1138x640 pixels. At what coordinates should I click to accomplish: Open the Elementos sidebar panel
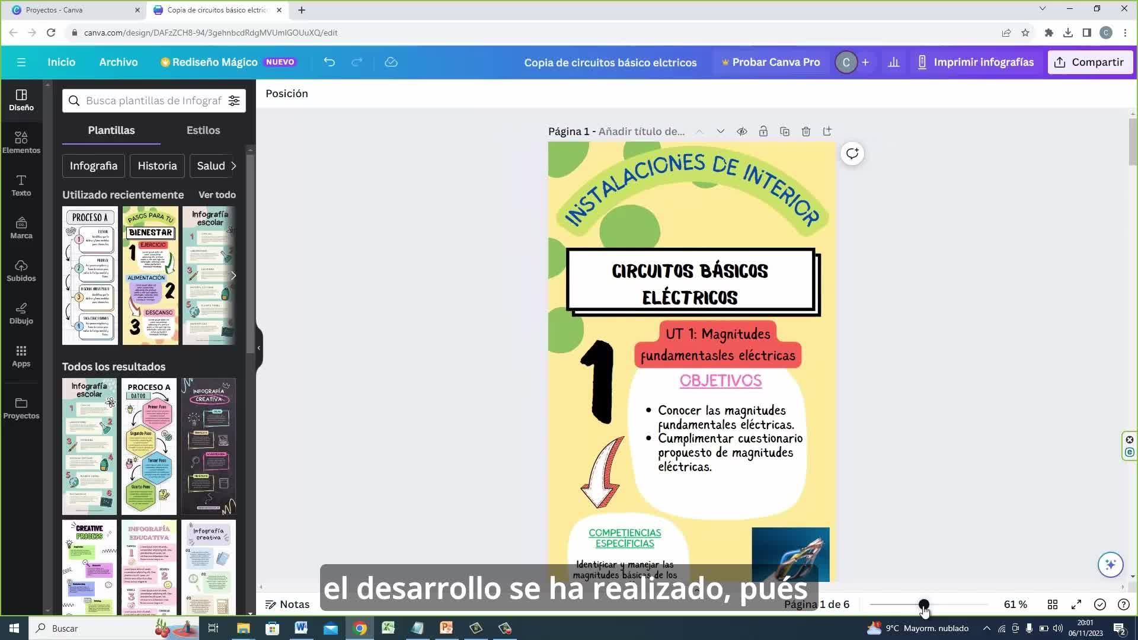[x=21, y=142]
